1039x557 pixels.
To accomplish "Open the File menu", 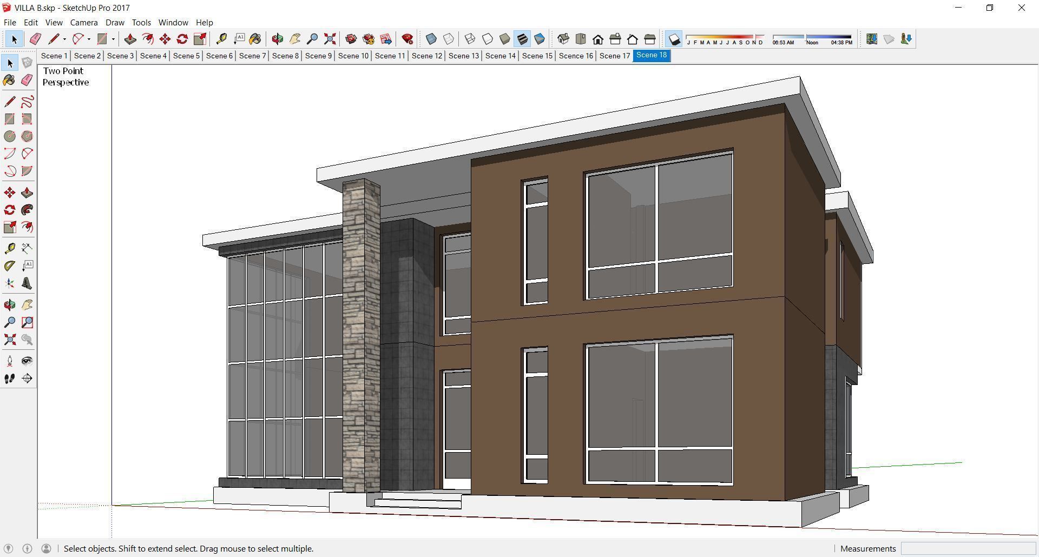I will (x=10, y=23).
